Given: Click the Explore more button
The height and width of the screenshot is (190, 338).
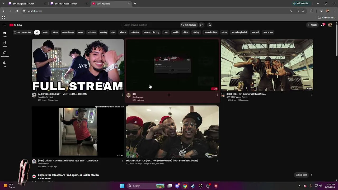Looking at the screenshot, I should coord(301,175).
